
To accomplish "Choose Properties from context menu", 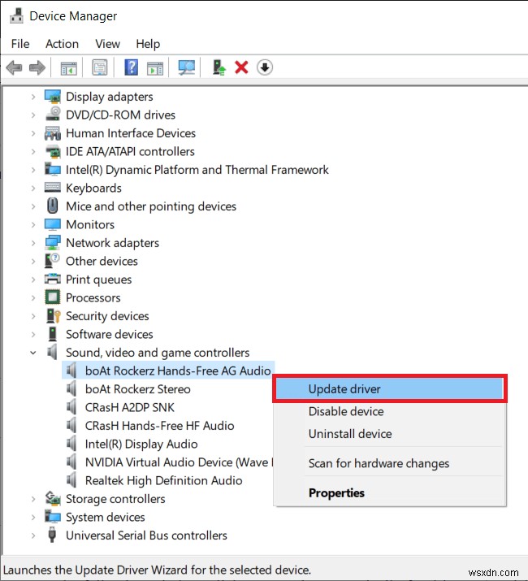I will coord(389,492).
